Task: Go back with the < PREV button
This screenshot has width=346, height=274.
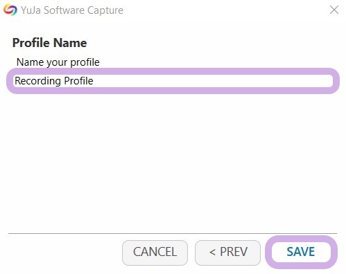Action: click(x=227, y=253)
